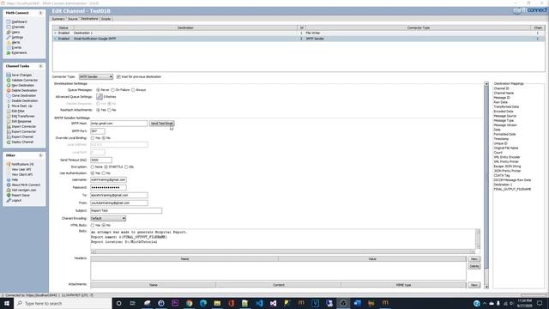Click the taskbar search box

[x=63, y=303]
